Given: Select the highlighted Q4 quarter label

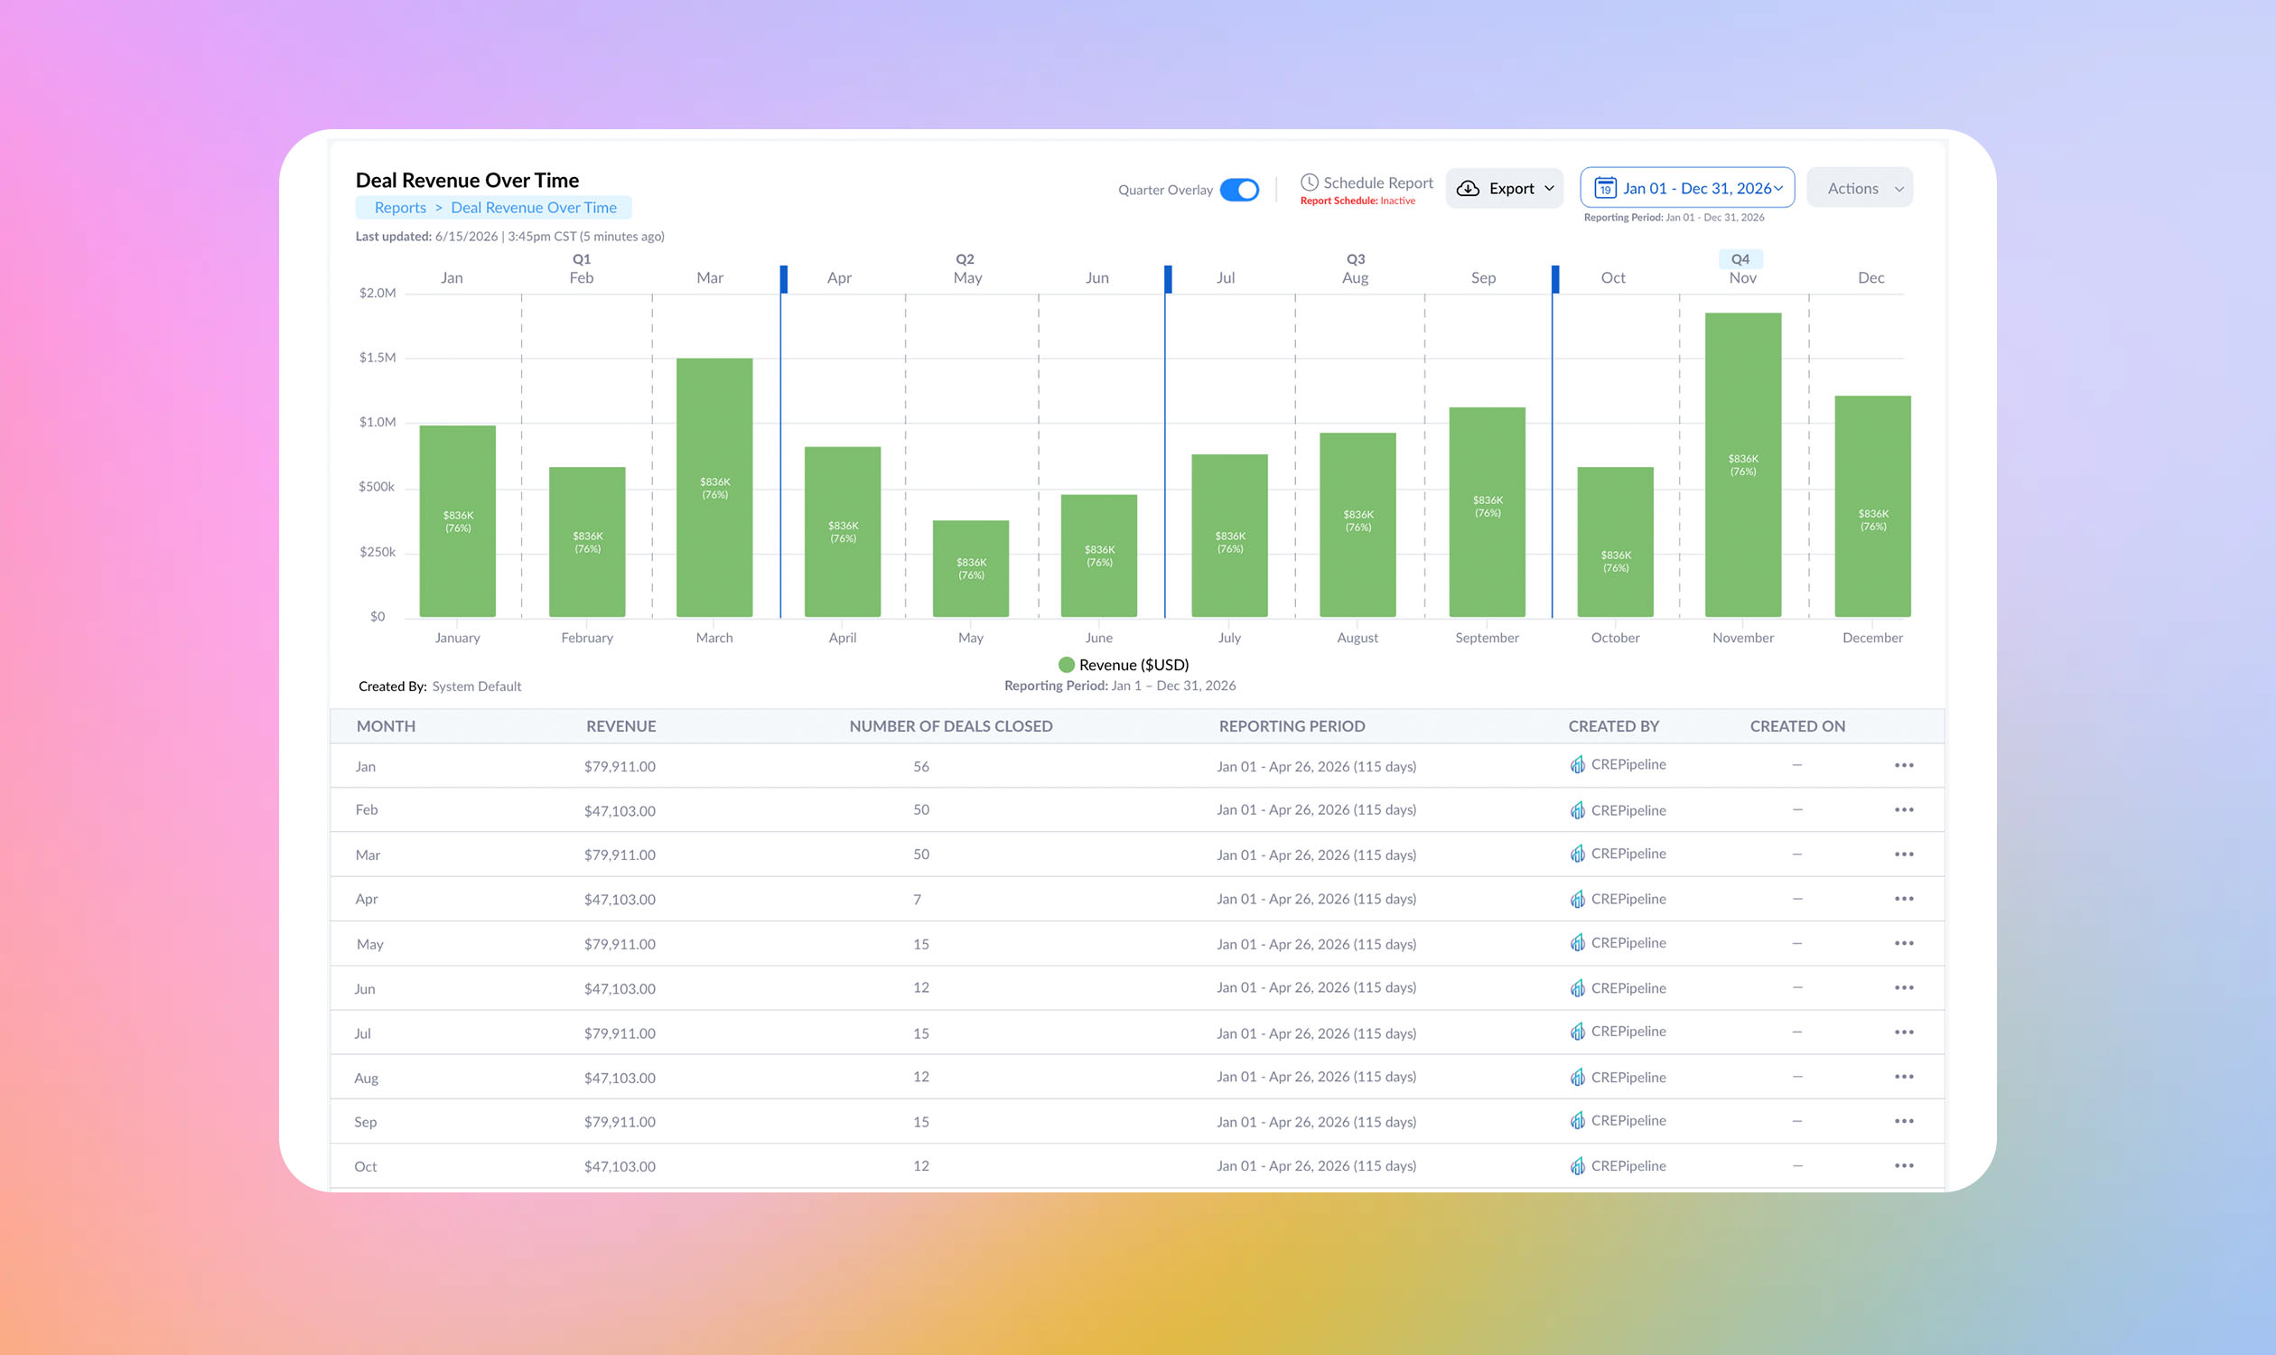Looking at the screenshot, I should point(1740,258).
